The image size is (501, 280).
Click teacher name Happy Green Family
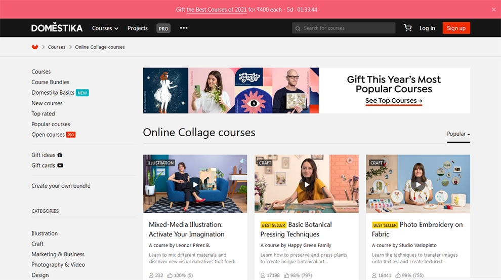point(309,245)
